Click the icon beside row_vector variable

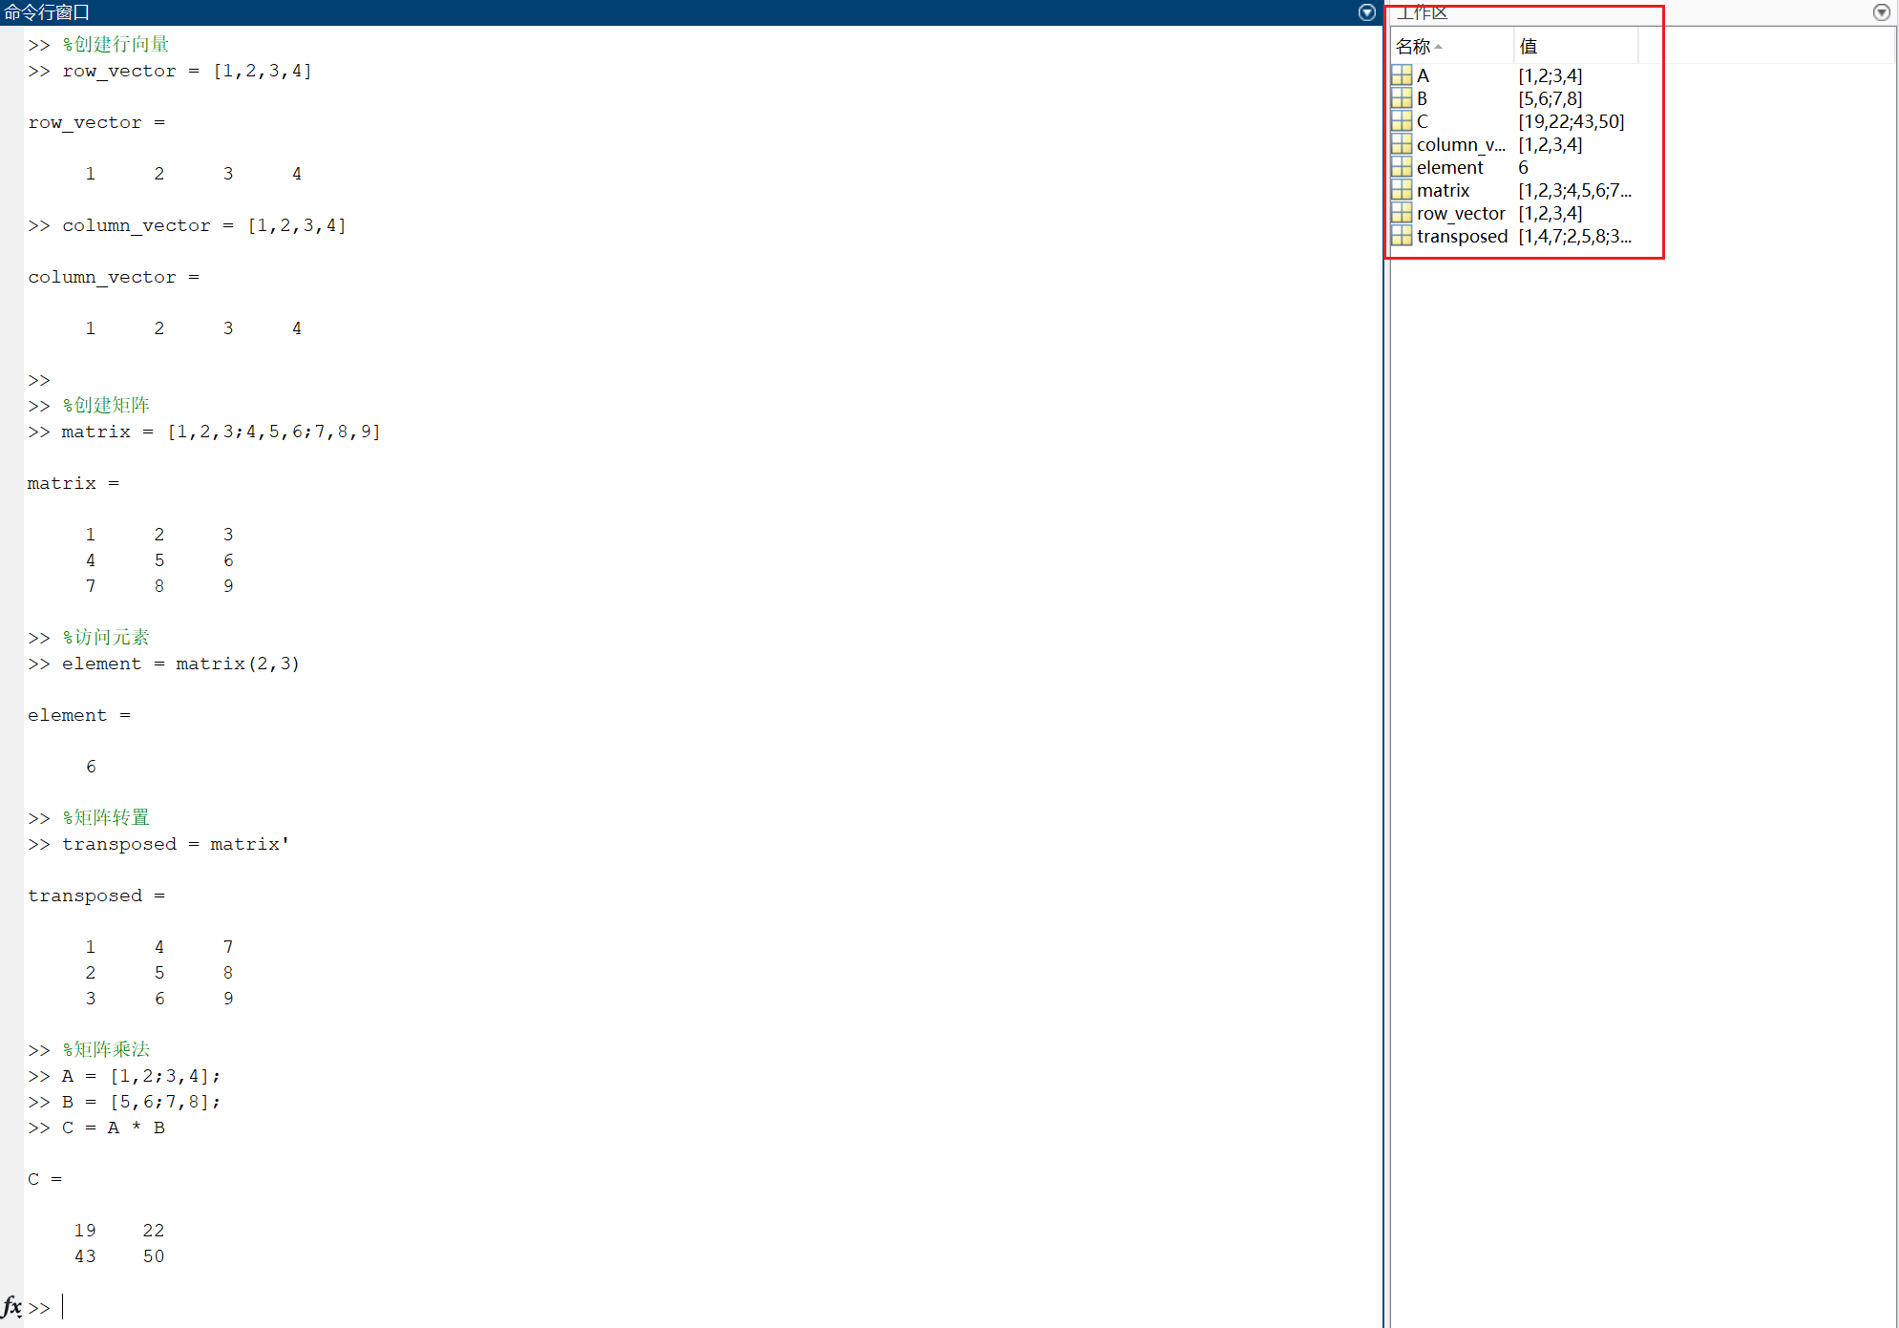[1401, 213]
